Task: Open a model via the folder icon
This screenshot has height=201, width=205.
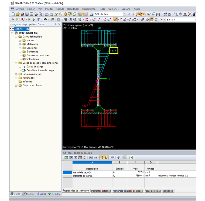Action: 18,14
